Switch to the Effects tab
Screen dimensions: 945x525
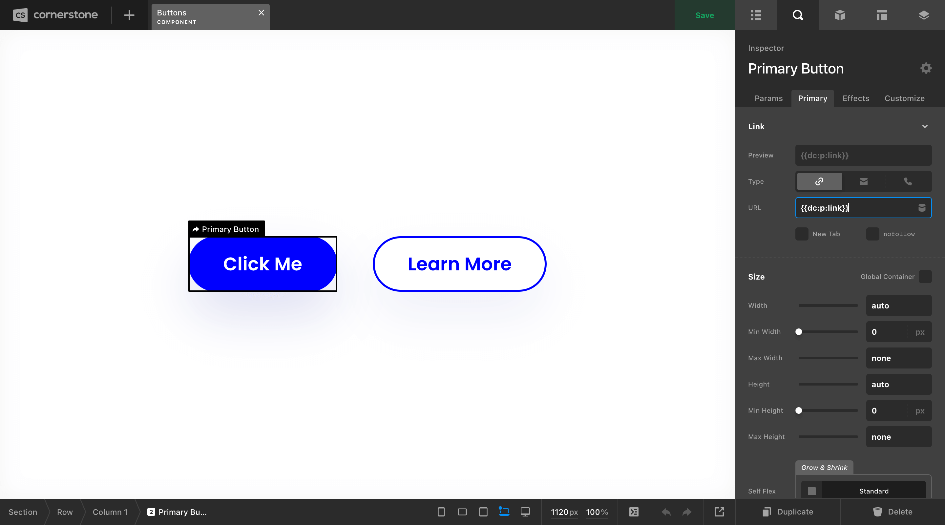pos(856,98)
